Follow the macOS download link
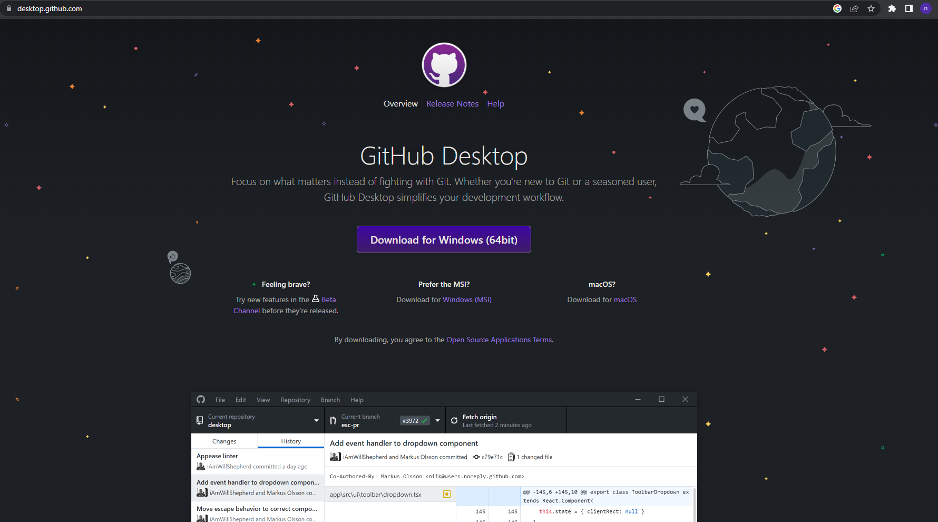The width and height of the screenshot is (938, 522). [625, 299]
